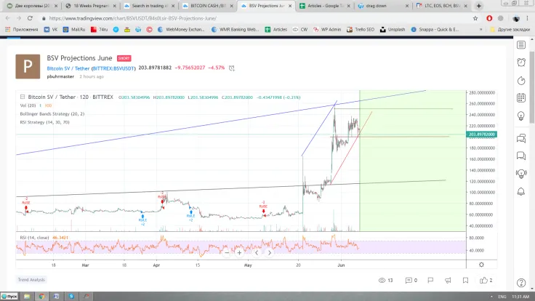This screenshot has width=535, height=301.
Task: Open Skype from the taskbar
Action: [x=71, y=296]
